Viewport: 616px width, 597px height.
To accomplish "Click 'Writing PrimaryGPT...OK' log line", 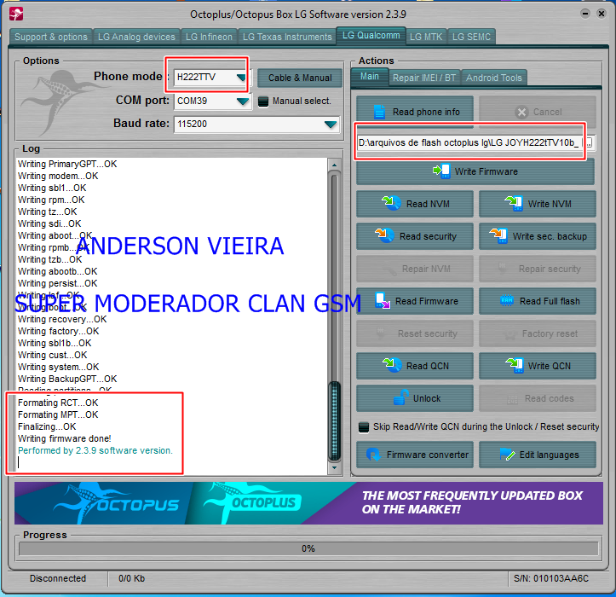I will coord(67,164).
